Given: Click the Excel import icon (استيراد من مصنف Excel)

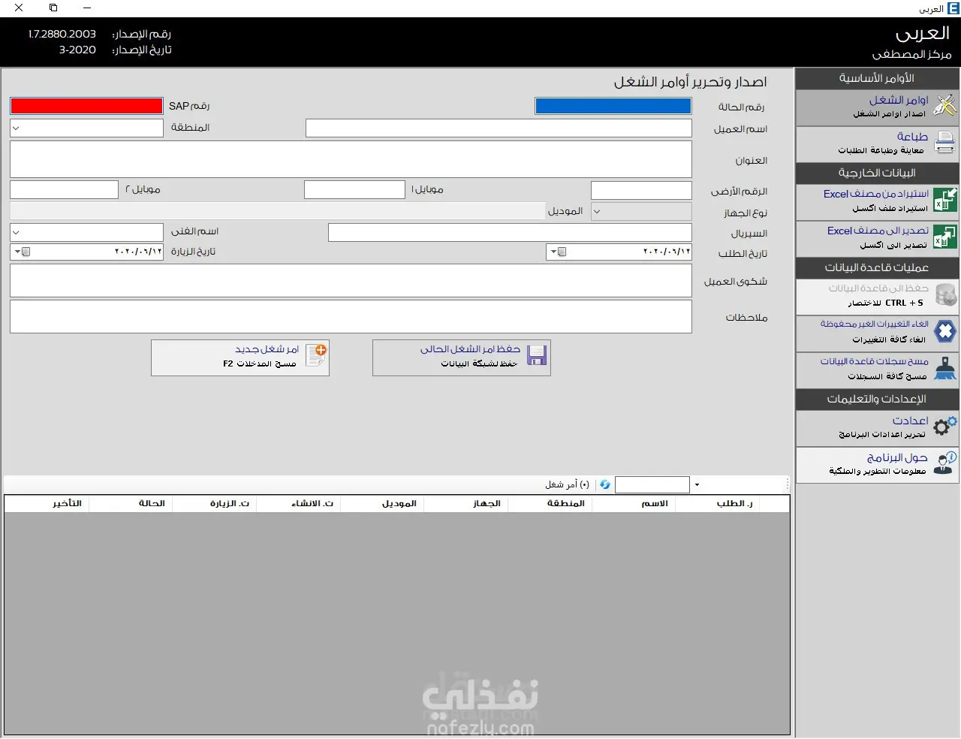Looking at the screenshot, I should pyautogui.click(x=944, y=200).
